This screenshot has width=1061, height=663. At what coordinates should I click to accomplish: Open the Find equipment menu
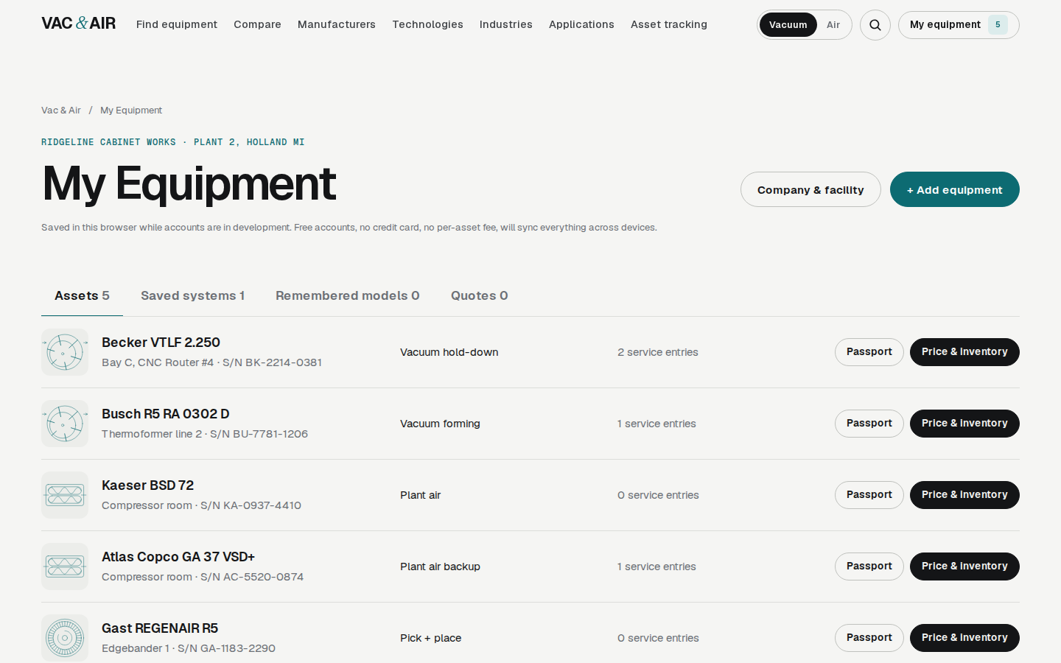[x=177, y=24]
